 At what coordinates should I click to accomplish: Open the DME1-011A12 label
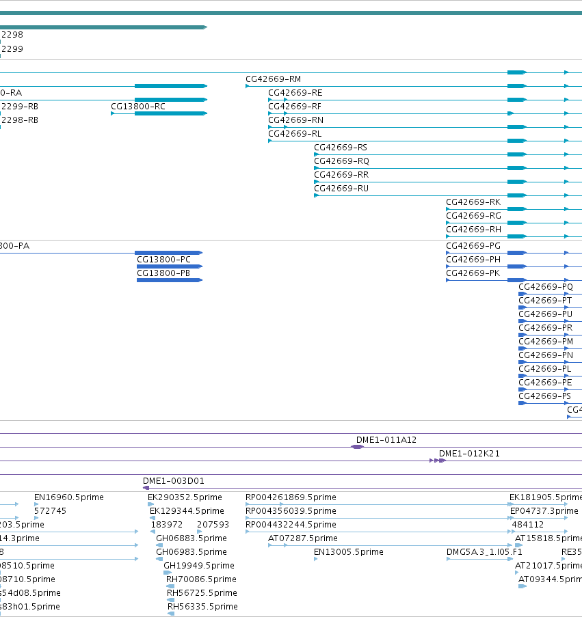coord(386,440)
